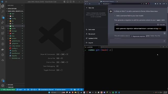Expand the app folder

coord(15,14)
